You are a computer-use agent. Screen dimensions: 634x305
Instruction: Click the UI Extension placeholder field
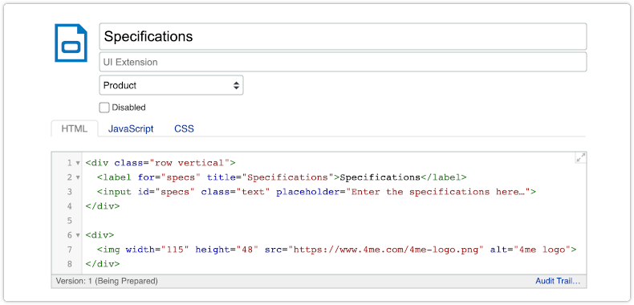click(343, 62)
